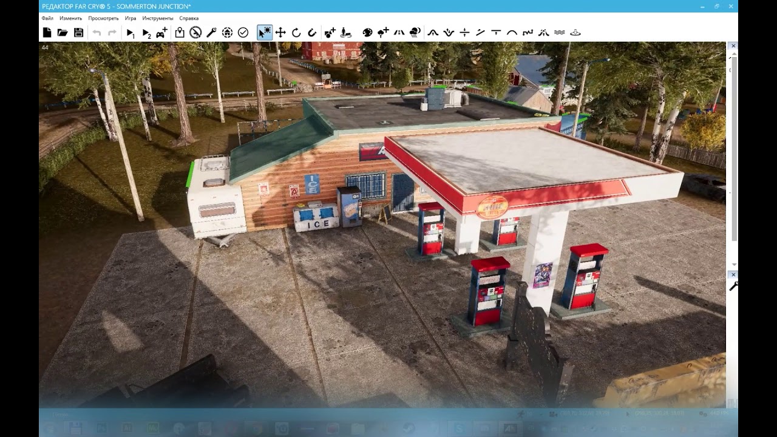Viewport: 777px width, 437px height.
Task: Open the Игра menu
Action: coord(131,18)
